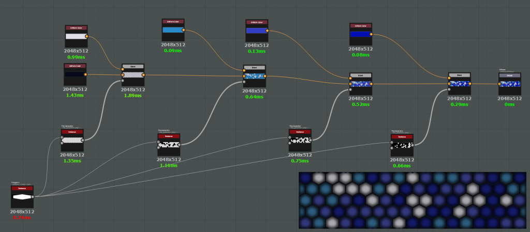Viewport: 530px width, 232px height.
Task: Click the output pin of the 0.66ms Tile Generator
Action: 413,145
